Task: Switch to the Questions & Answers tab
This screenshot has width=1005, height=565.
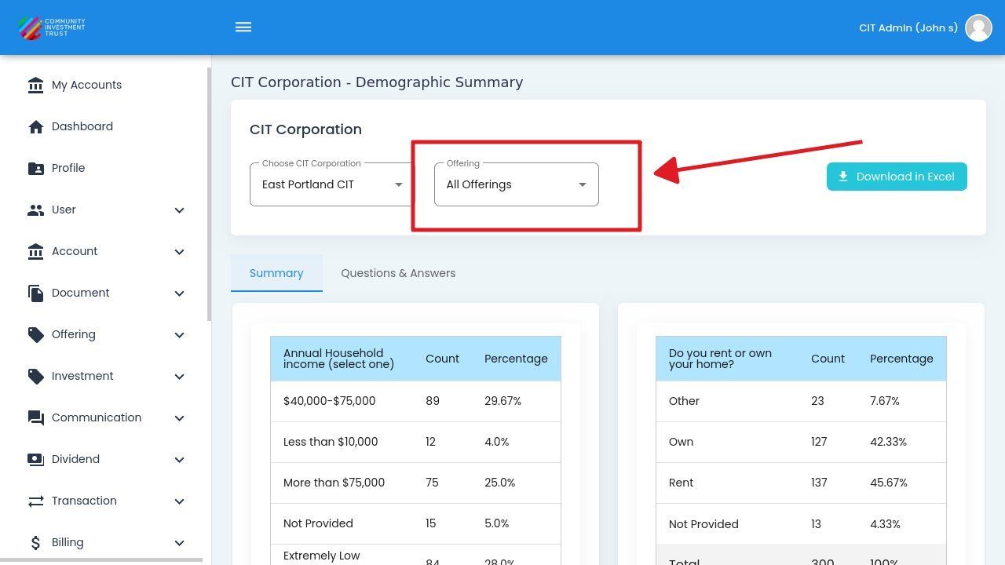Action: point(398,273)
